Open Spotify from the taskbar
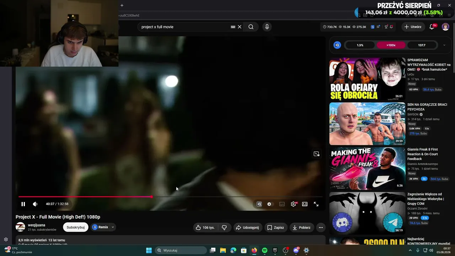The height and width of the screenshot is (256, 455). pos(264,250)
